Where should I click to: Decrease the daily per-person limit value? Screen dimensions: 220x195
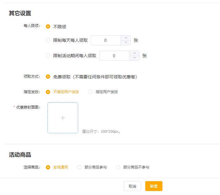pos(126,43)
